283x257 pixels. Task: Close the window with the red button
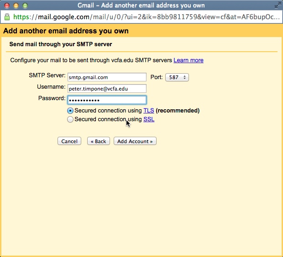[x=7, y=5]
